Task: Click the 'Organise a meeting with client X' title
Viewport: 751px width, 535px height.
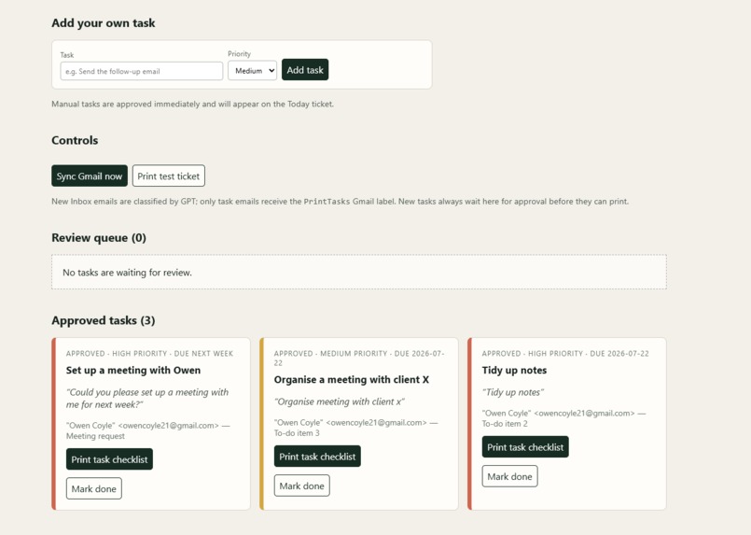Action: (352, 380)
